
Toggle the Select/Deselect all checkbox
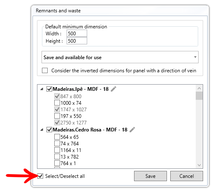coord(40,176)
